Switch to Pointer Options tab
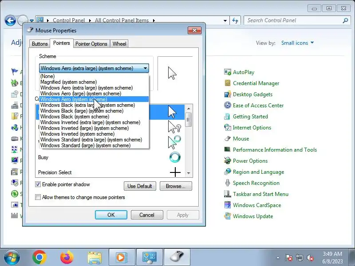Image resolution: width=355 pixels, height=266 pixels. click(x=91, y=44)
